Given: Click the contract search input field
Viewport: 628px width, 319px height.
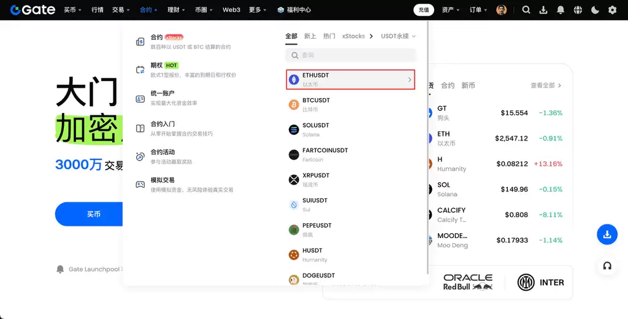Looking at the screenshot, I should pyautogui.click(x=351, y=55).
